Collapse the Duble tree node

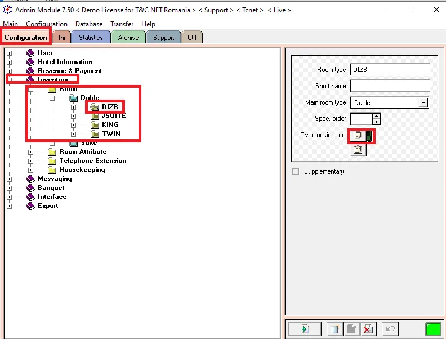point(52,98)
